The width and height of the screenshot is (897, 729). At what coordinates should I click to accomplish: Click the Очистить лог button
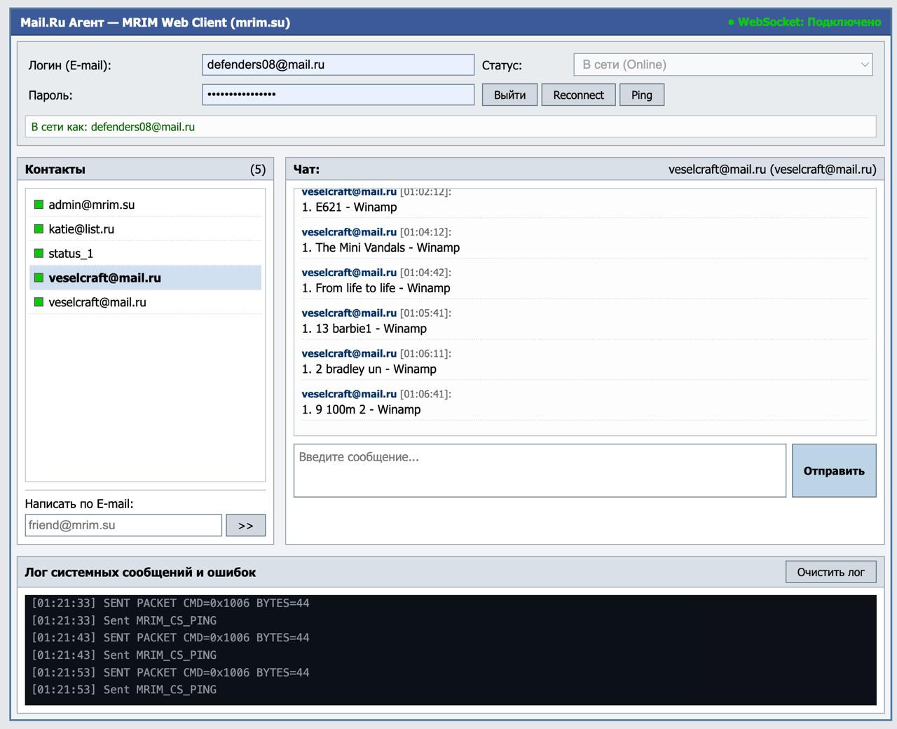[x=830, y=572]
